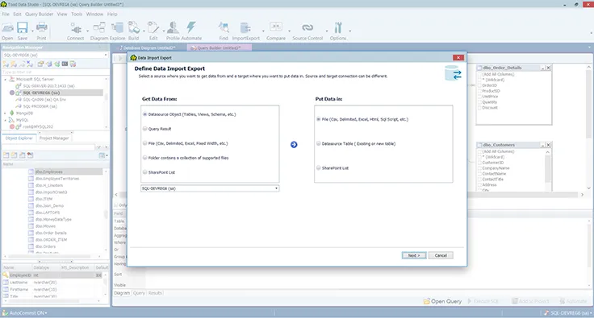Viewport: 594px width, 318px height.
Task: Switch to the Results bottom tab
Action: click(x=155, y=293)
